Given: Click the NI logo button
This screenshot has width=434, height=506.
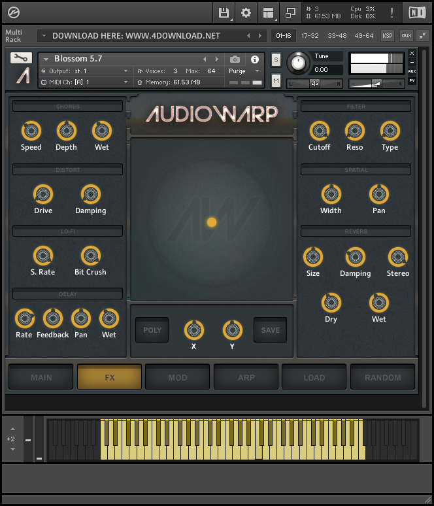Looking at the screenshot, I should coord(417,13).
